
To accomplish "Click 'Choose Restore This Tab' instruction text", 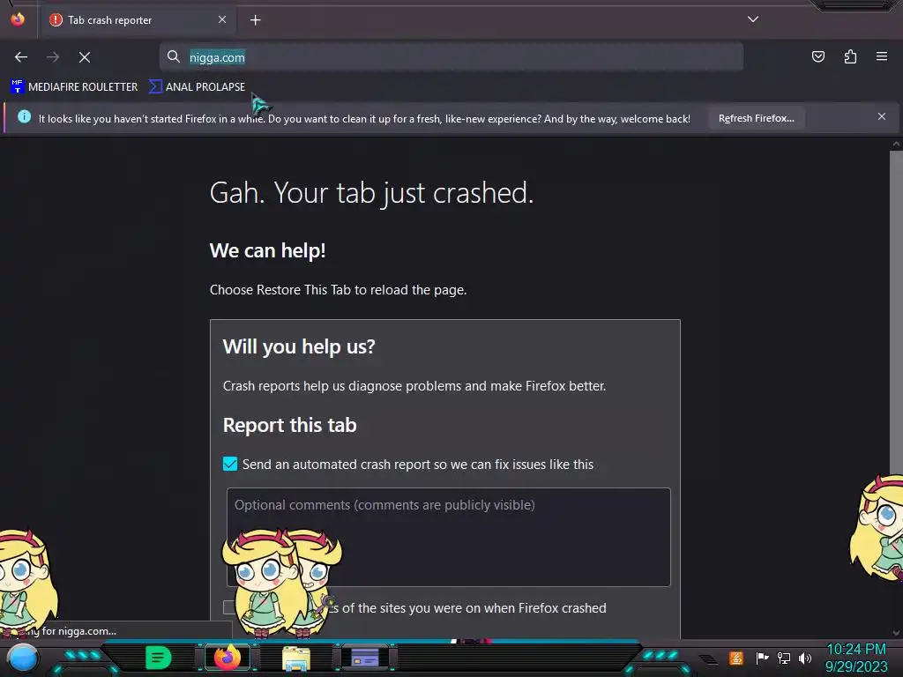I will click(x=338, y=289).
